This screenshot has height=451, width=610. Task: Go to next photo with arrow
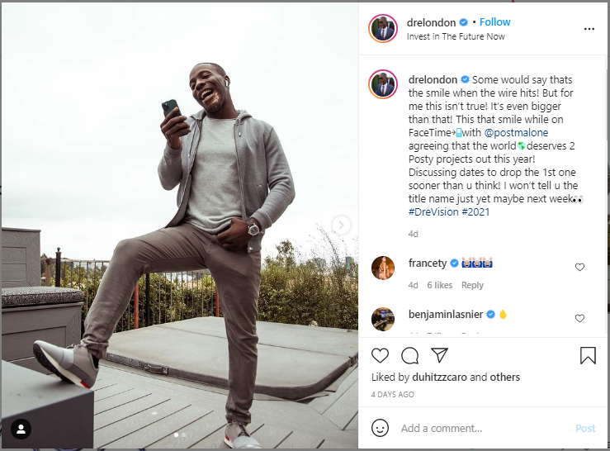(341, 225)
